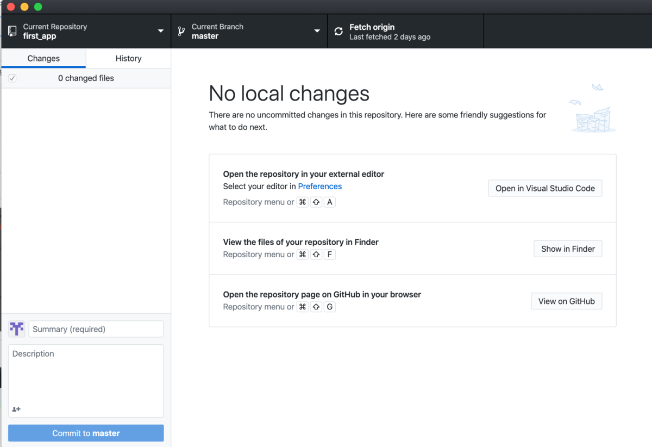Click the No local changes illustration
The height and width of the screenshot is (447, 652).
[x=593, y=109]
